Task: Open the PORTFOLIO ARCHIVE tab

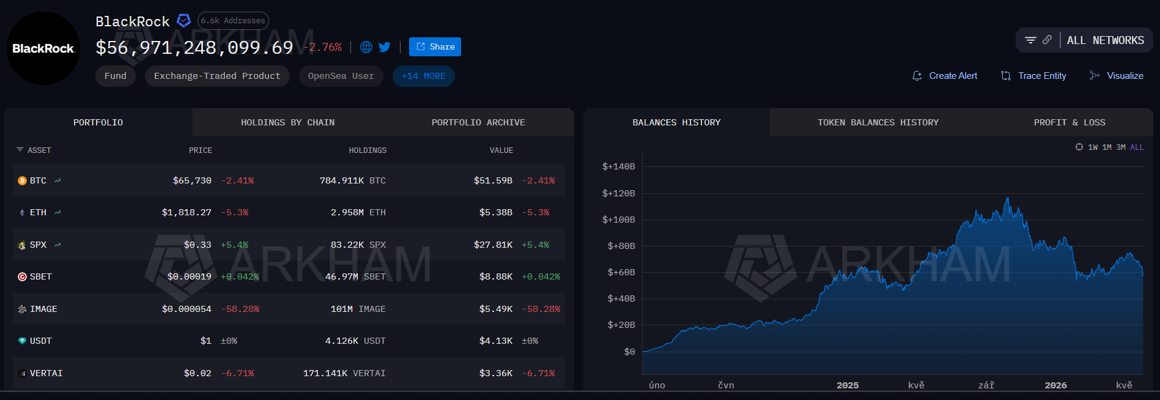Action: click(x=478, y=122)
